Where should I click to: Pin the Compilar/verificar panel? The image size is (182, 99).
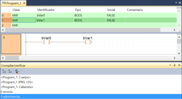pos(174,65)
